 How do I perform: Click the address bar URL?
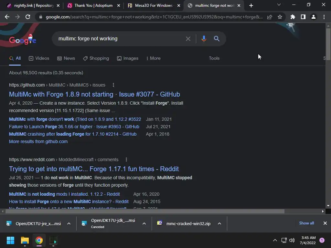[x=154, y=17]
